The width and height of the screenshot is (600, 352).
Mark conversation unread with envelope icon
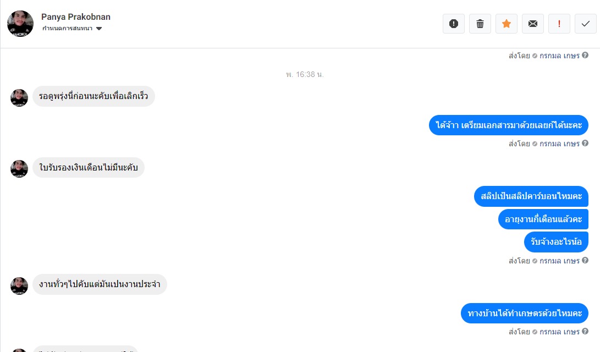(533, 24)
